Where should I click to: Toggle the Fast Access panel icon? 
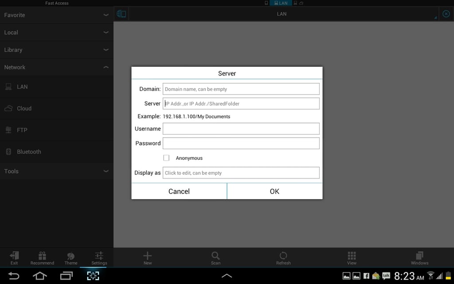point(121,14)
